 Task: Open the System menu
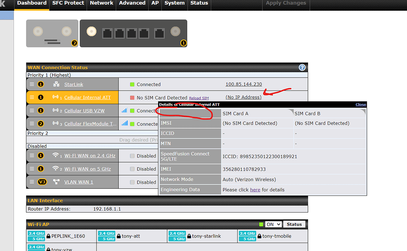point(174,3)
